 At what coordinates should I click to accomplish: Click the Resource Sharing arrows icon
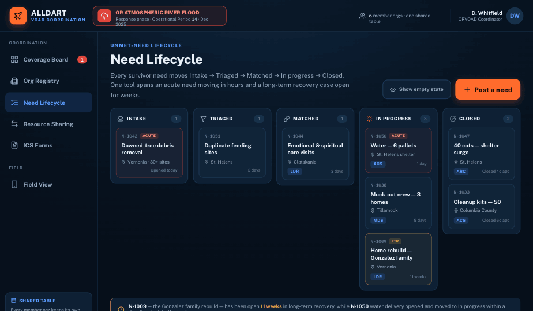pos(14,124)
